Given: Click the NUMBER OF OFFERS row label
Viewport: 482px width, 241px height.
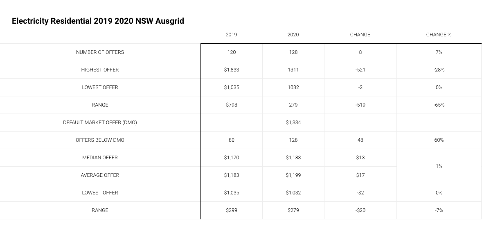Looking at the screenshot, I should pyautogui.click(x=100, y=52).
